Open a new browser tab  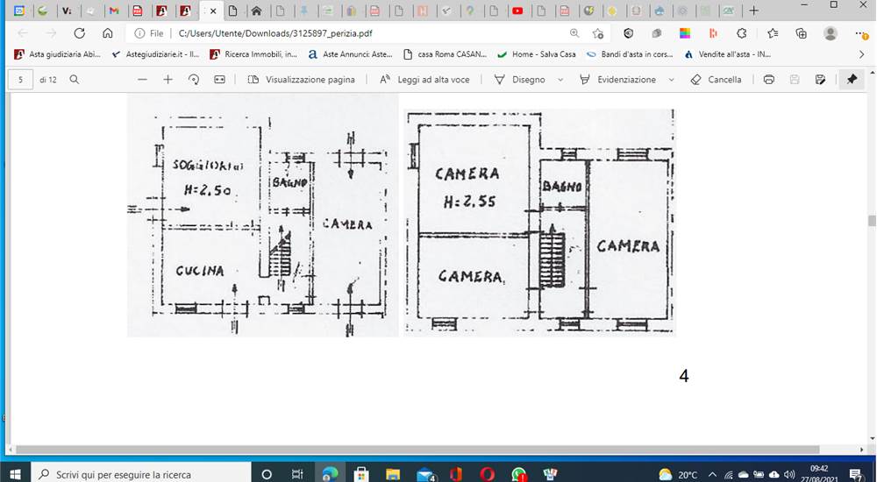tap(754, 11)
